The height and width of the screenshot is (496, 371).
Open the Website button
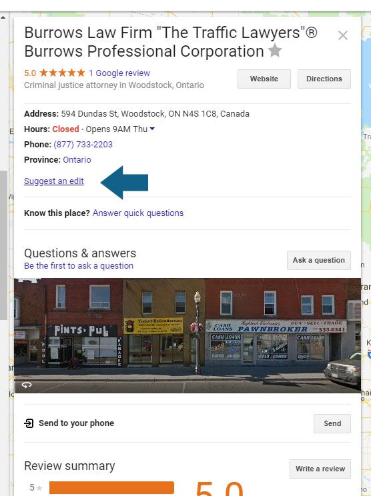click(x=264, y=79)
